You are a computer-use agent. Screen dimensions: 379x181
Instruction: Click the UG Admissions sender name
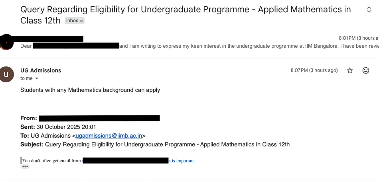[41, 70]
